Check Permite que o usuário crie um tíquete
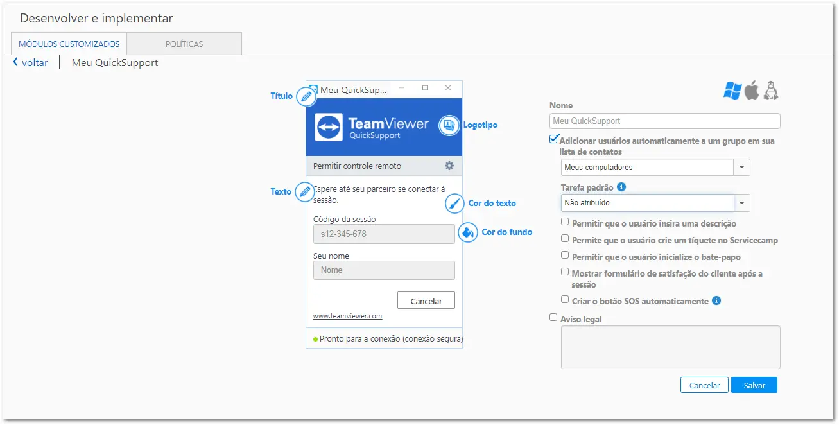This screenshot has height=425, width=839. [565, 239]
